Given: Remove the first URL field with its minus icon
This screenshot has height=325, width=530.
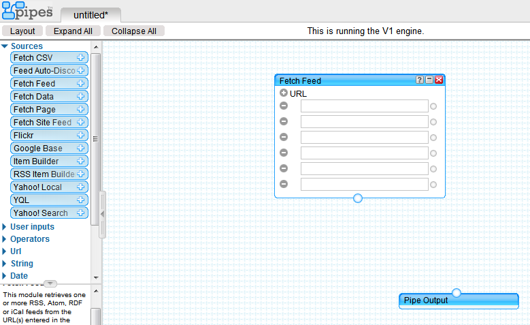Looking at the screenshot, I should coord(284,106).
